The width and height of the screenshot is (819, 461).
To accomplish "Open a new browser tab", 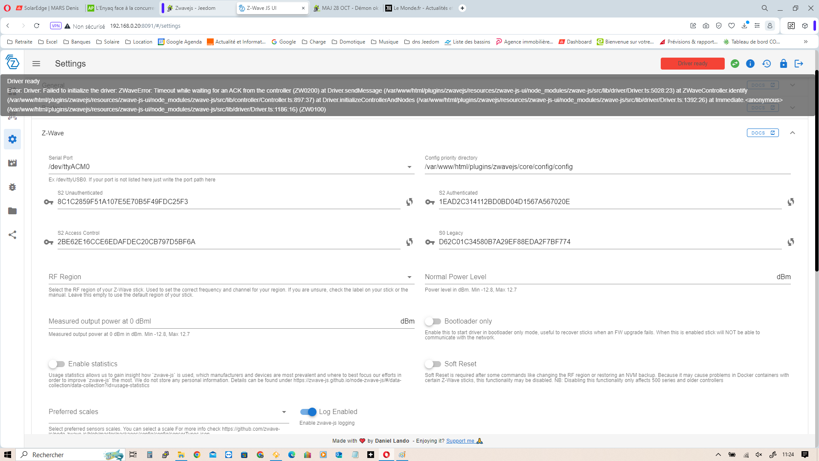I will click(x=462, y=8).
